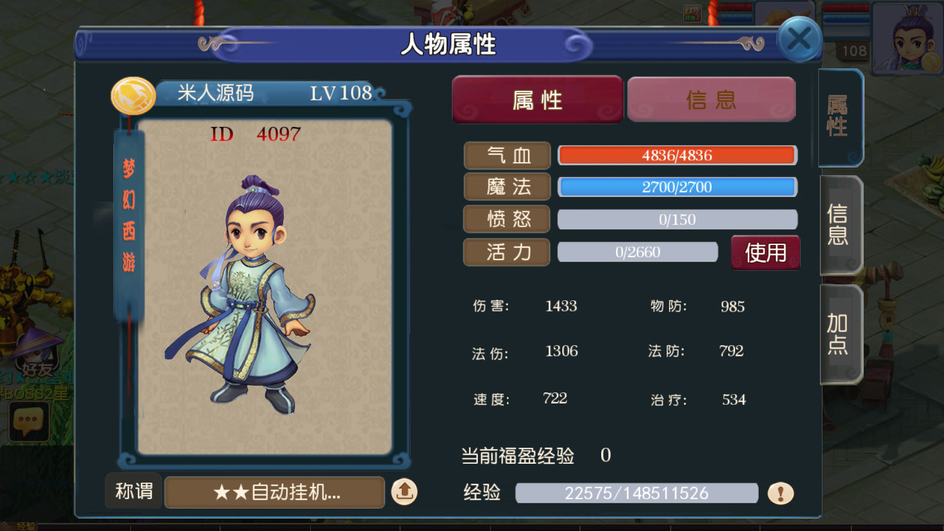944x531 pixels.
Task: Click the gold coin badge beside 米人源码
Action: tap(133, 96)
